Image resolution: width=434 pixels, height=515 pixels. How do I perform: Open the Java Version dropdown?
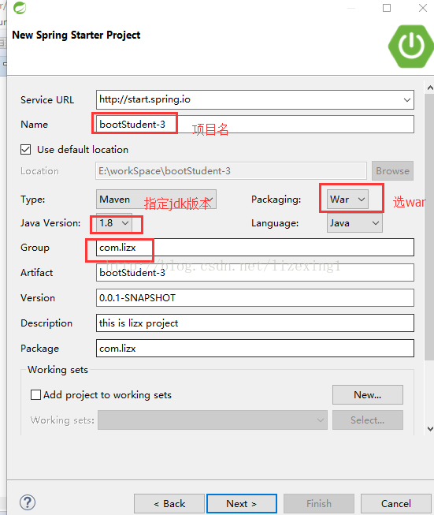(114, 223)
